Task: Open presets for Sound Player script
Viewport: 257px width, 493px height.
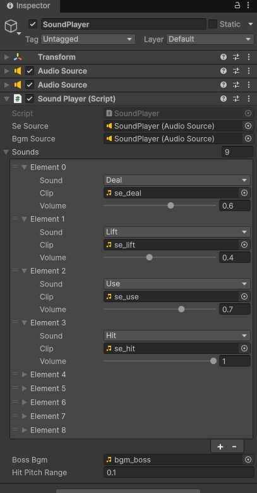Action: [236, 99]
